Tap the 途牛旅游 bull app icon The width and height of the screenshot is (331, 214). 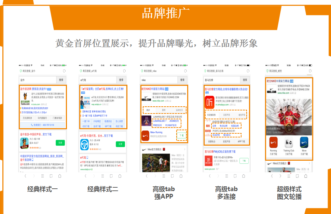25,143
